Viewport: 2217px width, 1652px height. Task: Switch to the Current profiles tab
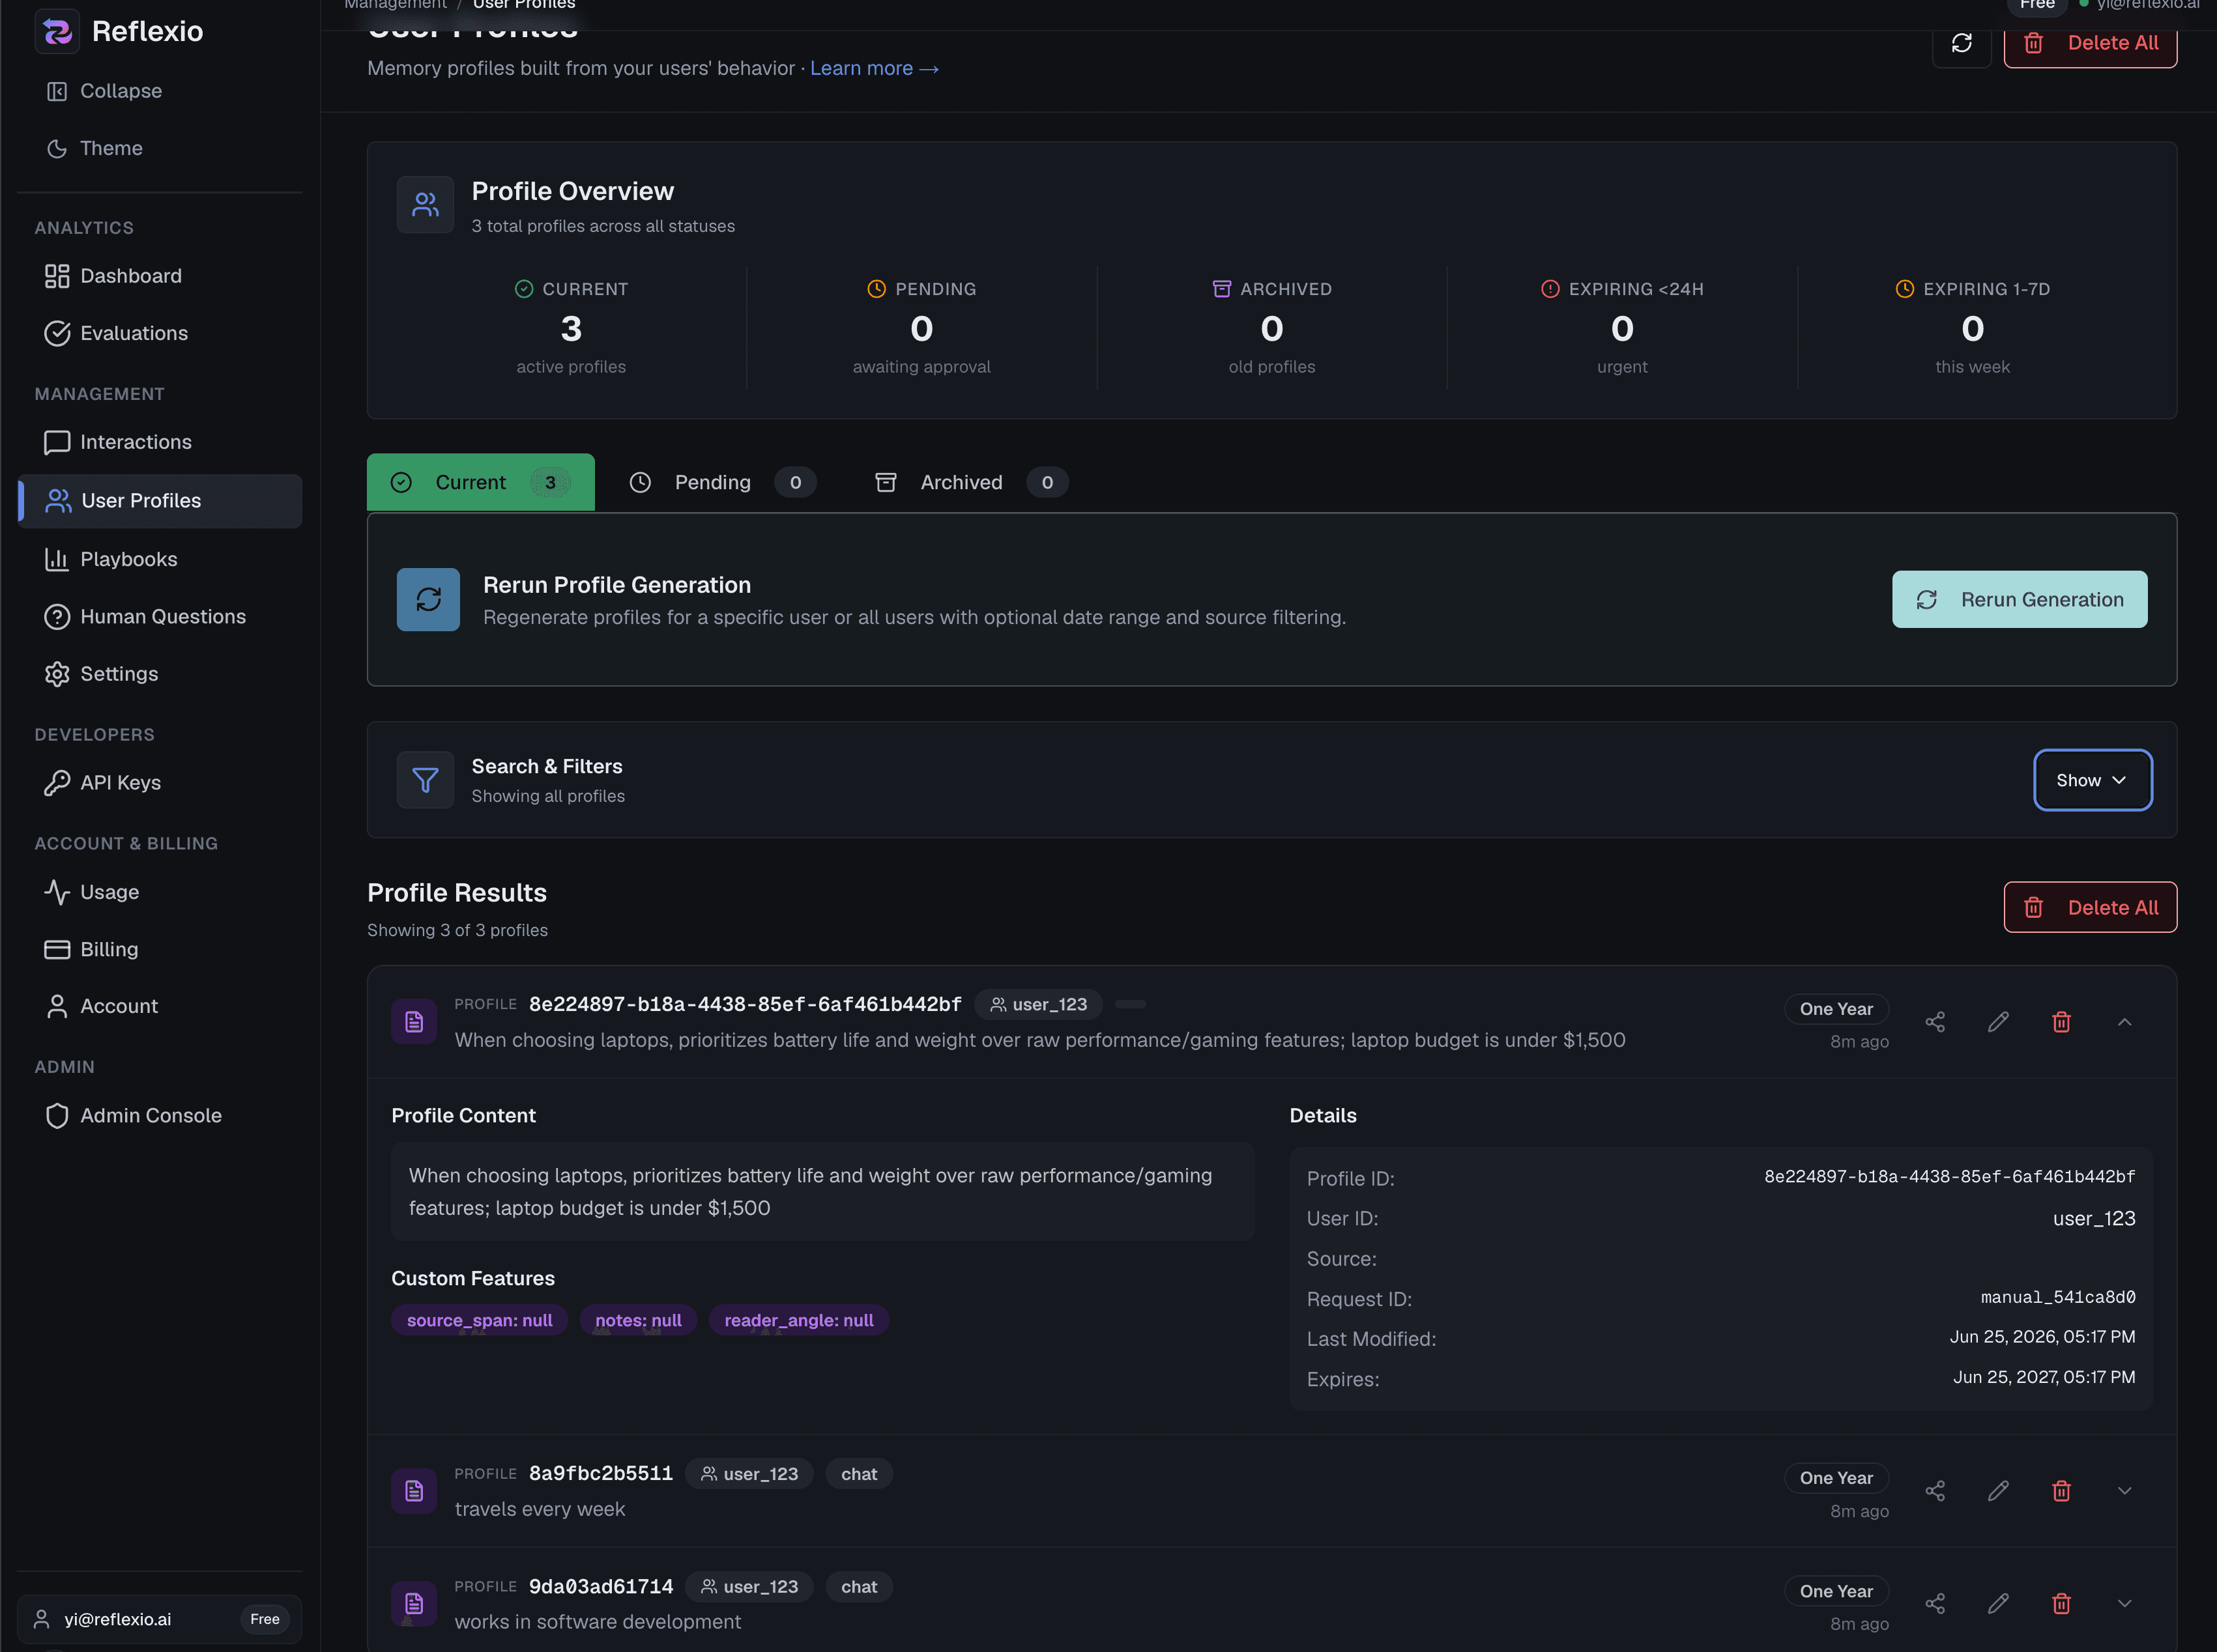coord(480,482)
